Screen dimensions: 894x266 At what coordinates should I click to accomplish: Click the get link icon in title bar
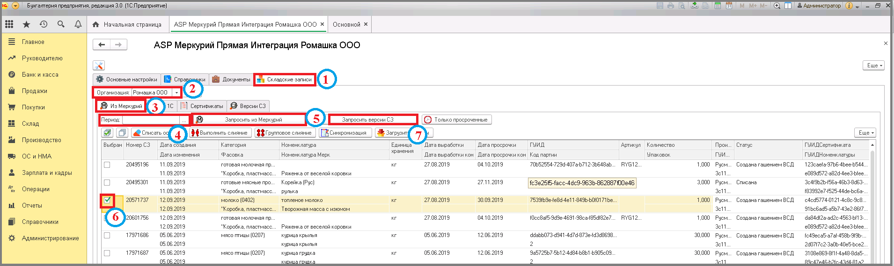pyautogui.click(x=695, y=6)
